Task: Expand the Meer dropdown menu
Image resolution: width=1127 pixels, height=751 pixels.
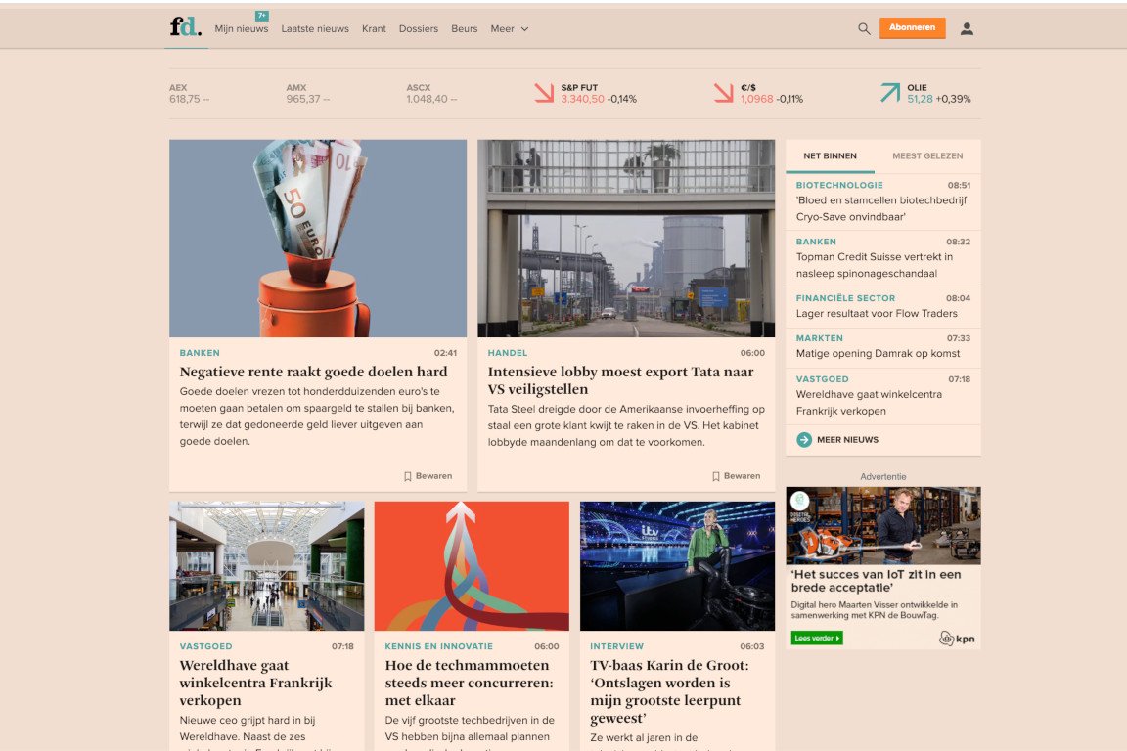Action: click(x=510, y=29)
